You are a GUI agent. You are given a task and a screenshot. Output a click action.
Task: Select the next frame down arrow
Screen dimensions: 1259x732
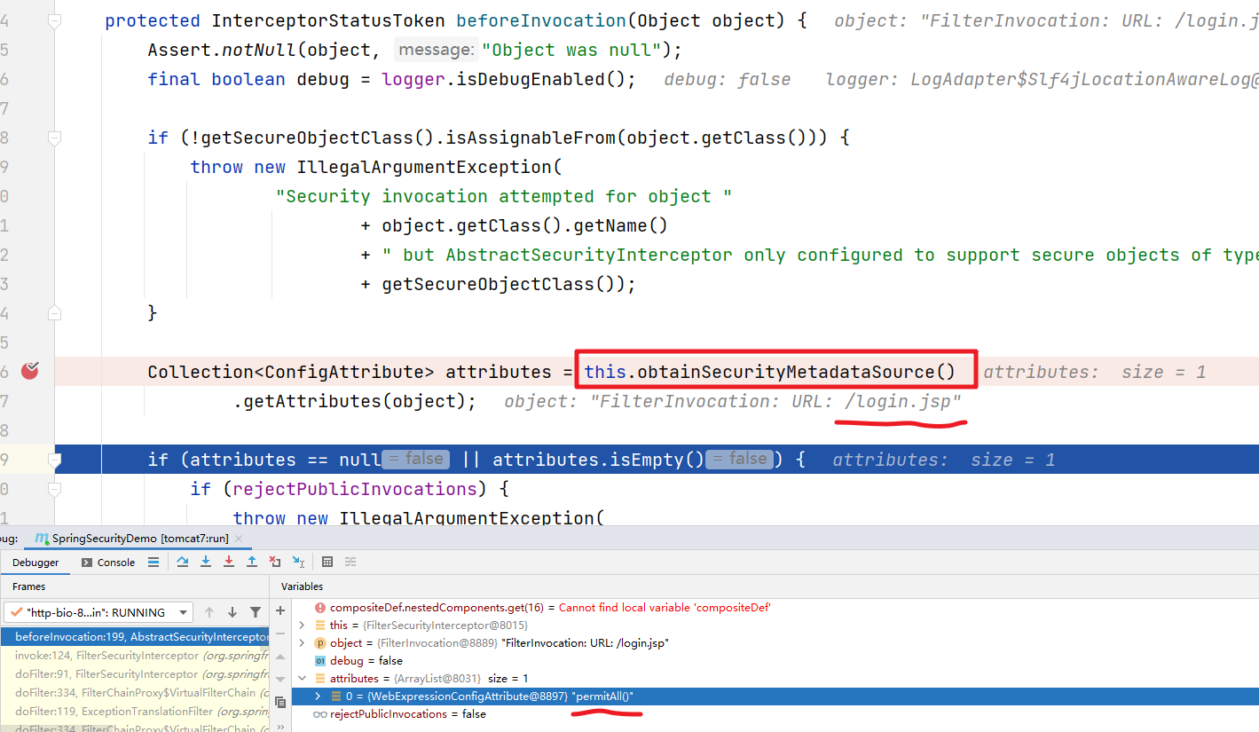232,612
